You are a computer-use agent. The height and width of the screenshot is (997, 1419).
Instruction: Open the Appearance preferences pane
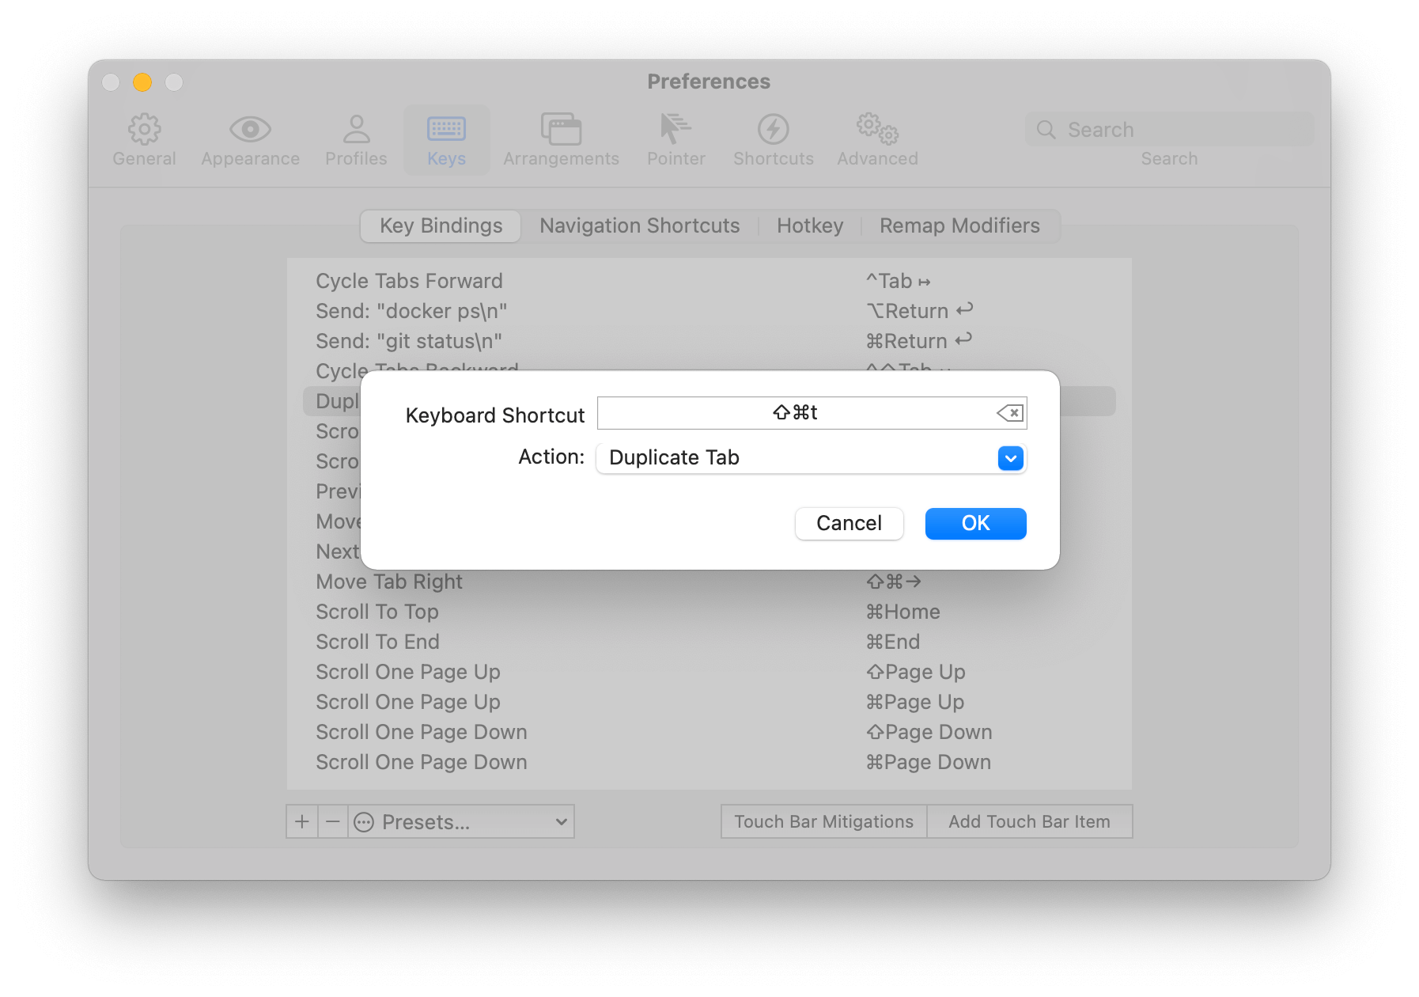click(x=249, y=139)
